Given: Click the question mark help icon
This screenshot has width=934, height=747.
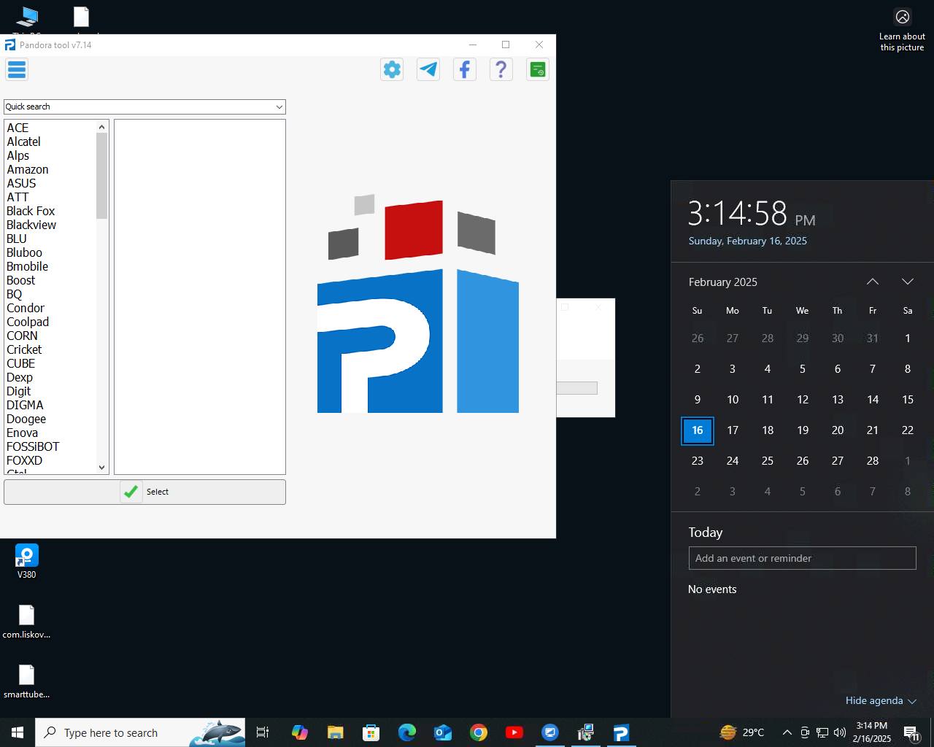Looking at the screenshot, I should [501, 70].
